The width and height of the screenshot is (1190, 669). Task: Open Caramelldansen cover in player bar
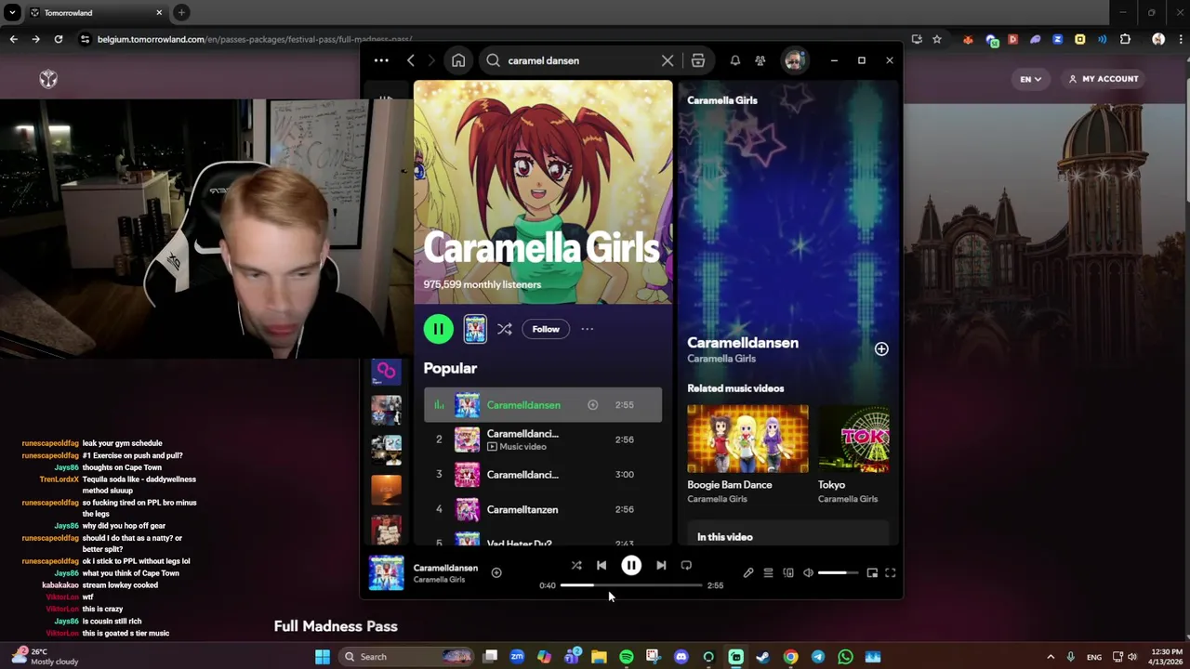click(x=387, y=573)
